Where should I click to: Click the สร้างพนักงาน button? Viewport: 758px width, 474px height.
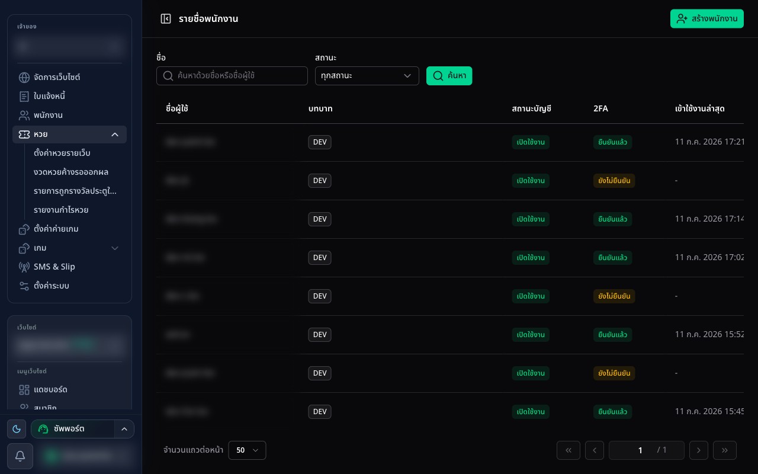[707, 18]
